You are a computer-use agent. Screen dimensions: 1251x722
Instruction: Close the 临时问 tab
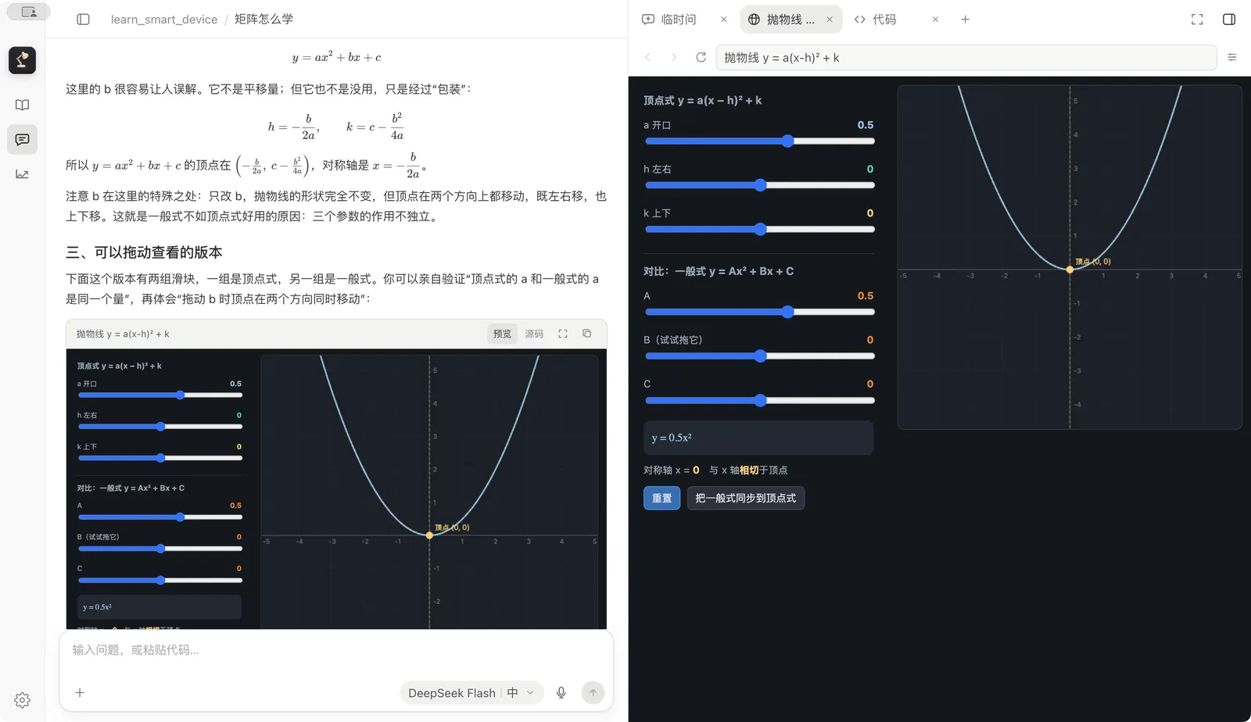click(723, 20)
